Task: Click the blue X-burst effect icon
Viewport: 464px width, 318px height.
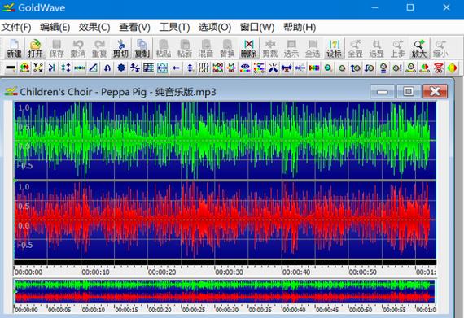Action: pos(273,68)
